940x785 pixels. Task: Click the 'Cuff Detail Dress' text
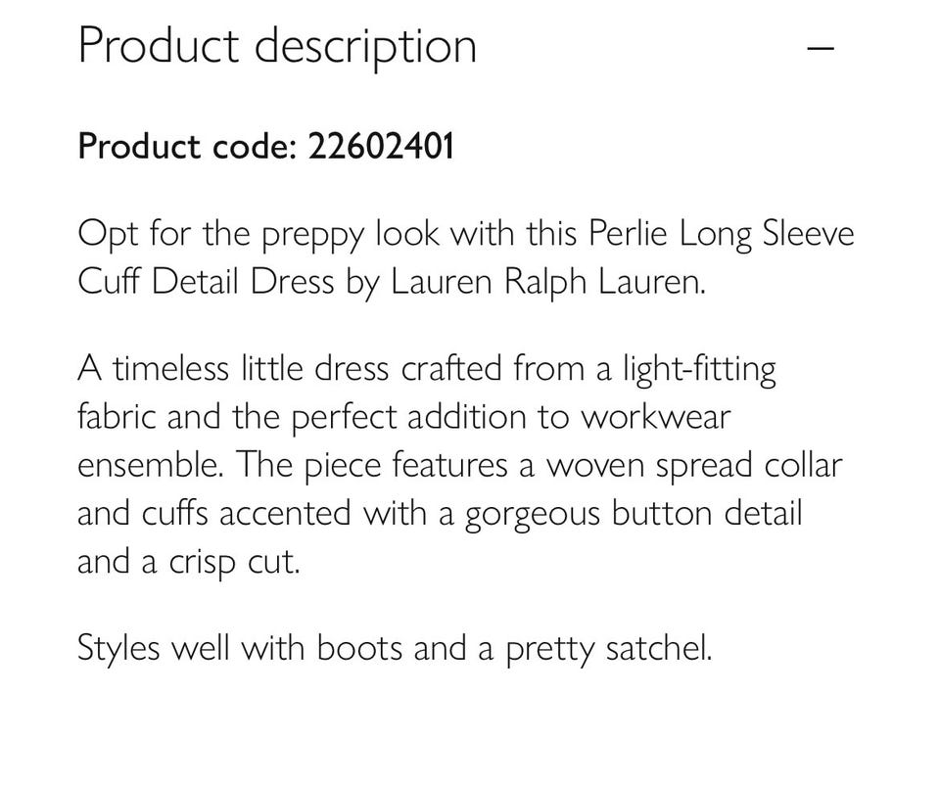coord(206,281)
